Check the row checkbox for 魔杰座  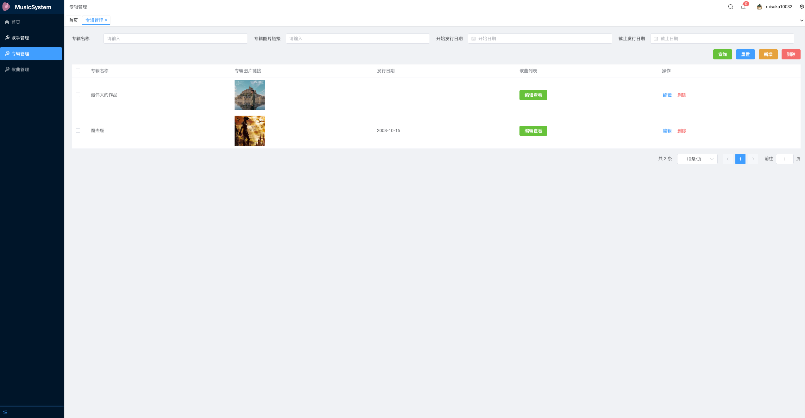[78, 130]
